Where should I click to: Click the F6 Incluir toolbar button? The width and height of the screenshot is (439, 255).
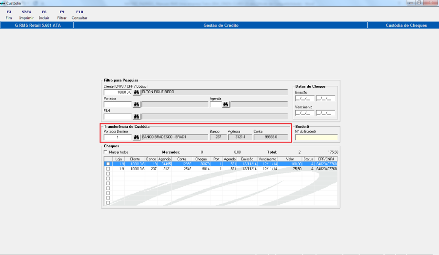coord(44,15)
